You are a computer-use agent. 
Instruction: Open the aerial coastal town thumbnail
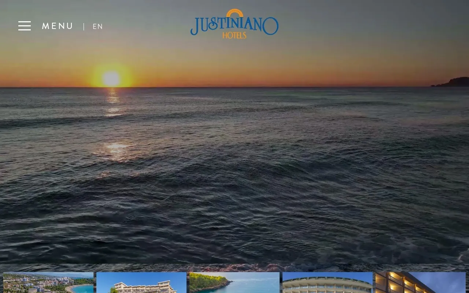tap(48, 282)
